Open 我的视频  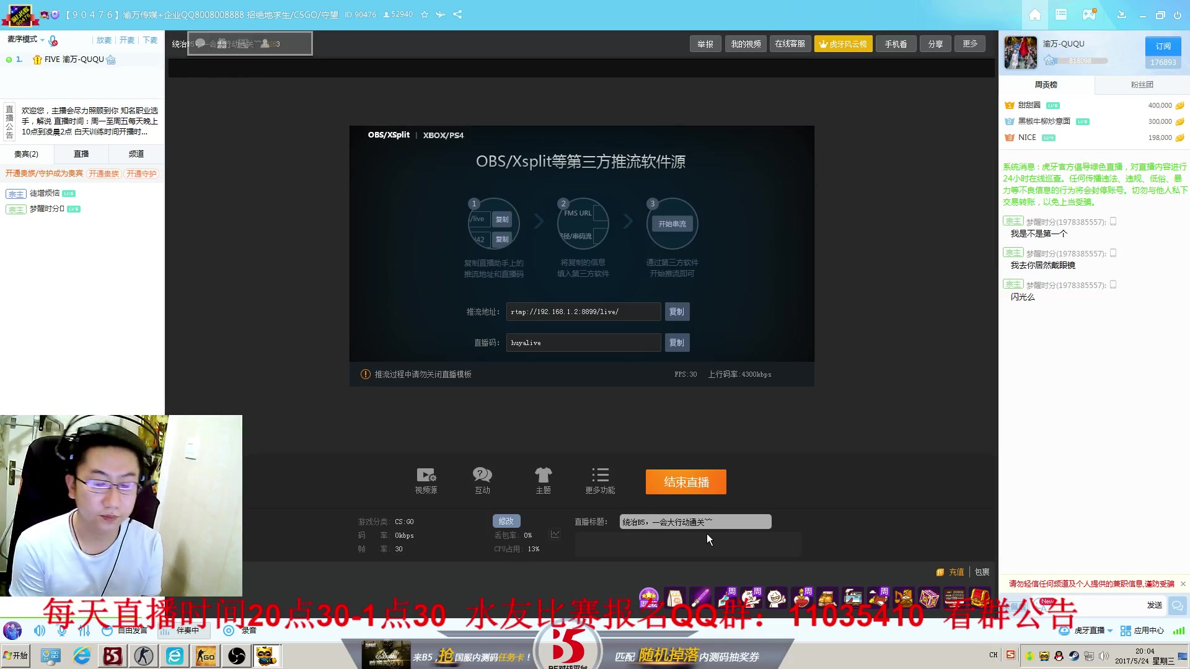pyautogui.click(x=746, y=44)
